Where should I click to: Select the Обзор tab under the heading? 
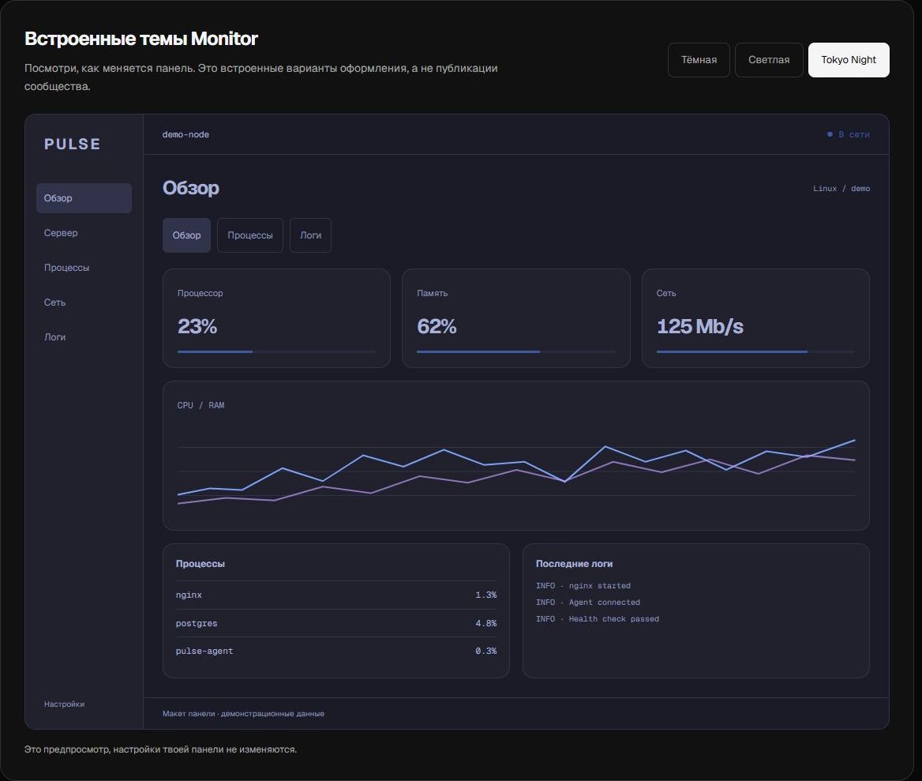click(186, 235)
